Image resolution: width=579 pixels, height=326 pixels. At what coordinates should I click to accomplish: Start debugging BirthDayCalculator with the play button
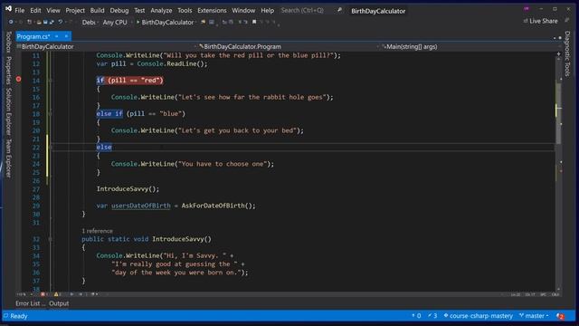(165, 22)
